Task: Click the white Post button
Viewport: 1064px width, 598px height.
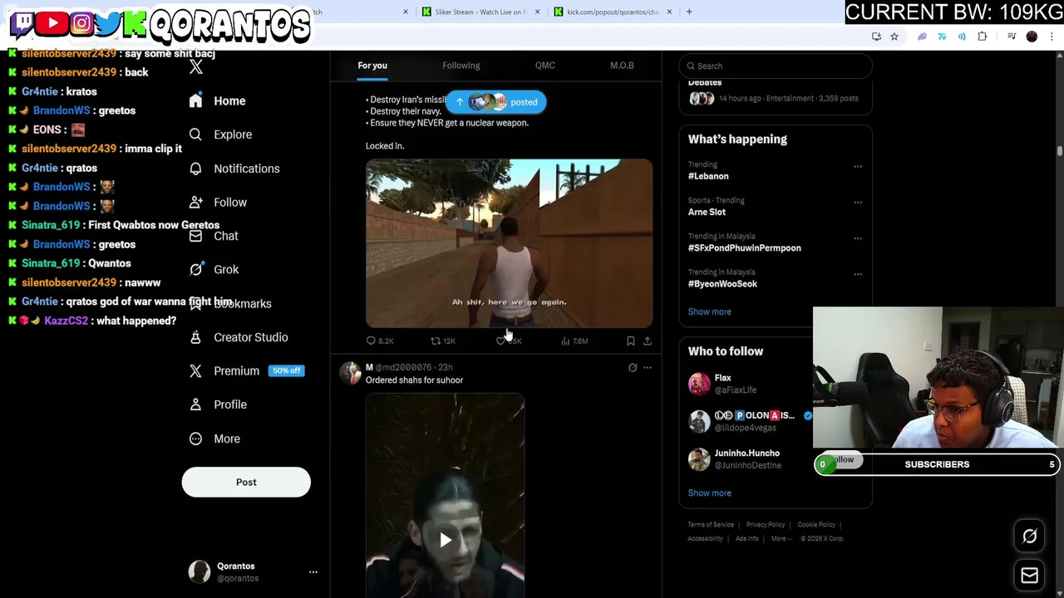Action: [x=246, y=482]
